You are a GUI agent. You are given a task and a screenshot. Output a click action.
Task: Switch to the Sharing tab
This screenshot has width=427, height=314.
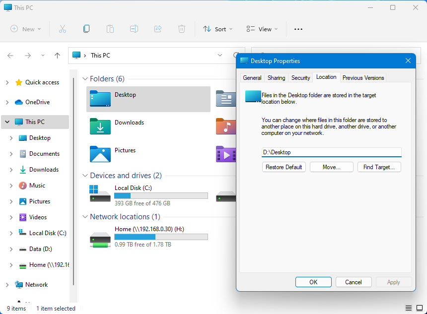276,77
